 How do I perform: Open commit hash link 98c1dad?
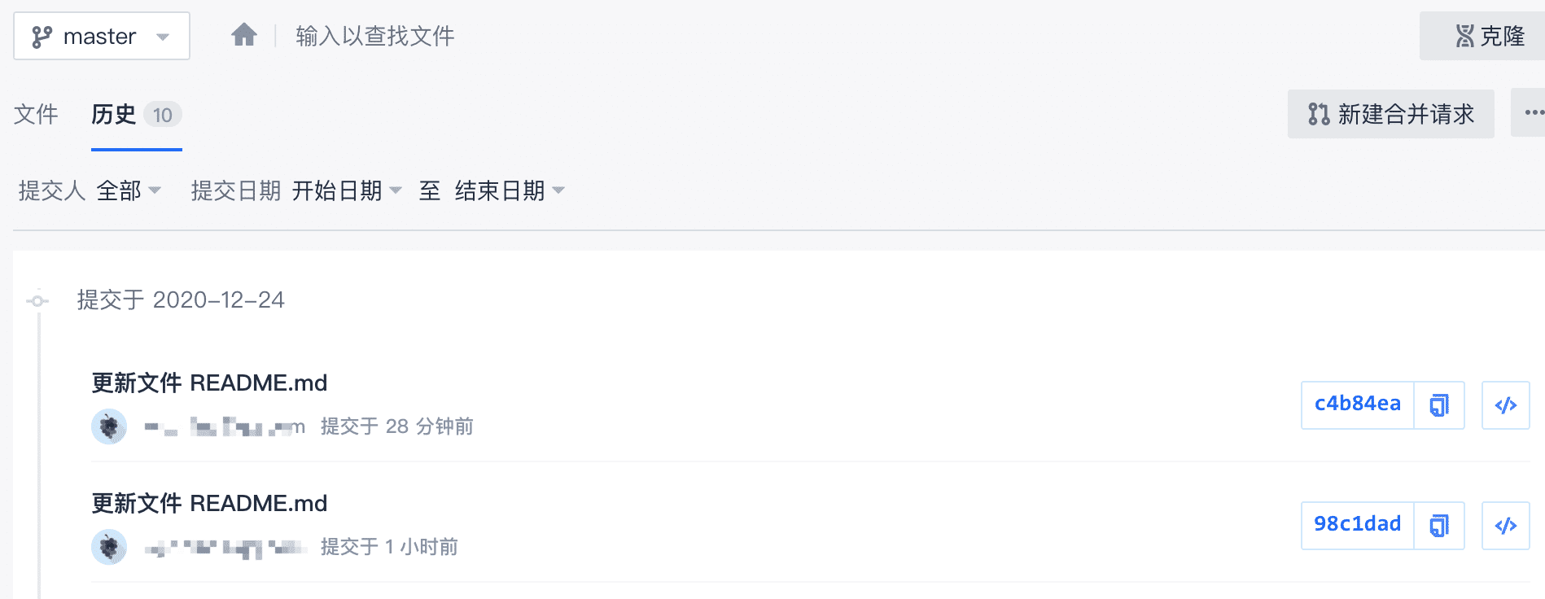point(1357,524)
